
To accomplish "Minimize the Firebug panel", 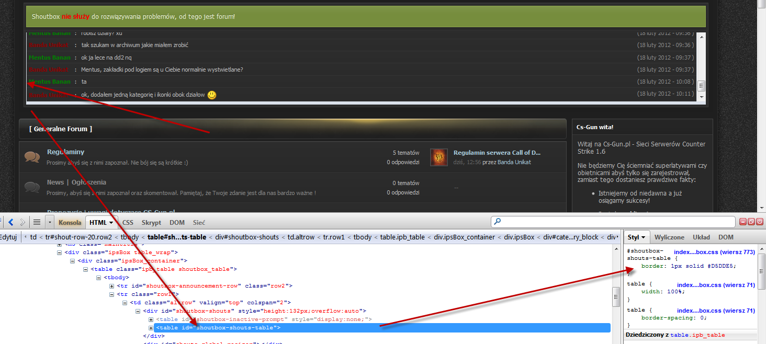I will tap(742, 222).
